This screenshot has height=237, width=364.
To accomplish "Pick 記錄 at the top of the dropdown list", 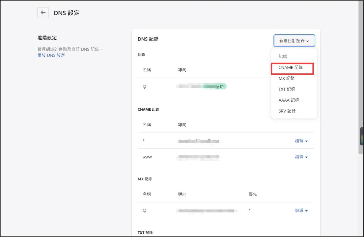I will 283,56.
